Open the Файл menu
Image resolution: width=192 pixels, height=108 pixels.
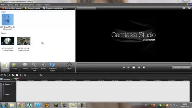[x=3, y=5]
